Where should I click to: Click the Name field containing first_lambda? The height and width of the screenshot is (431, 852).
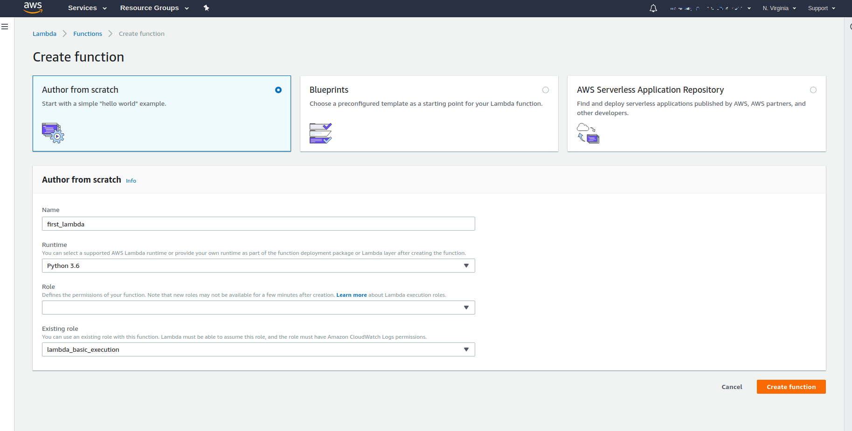258,224
